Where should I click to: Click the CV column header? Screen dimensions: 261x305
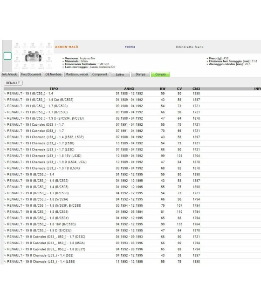179,88
